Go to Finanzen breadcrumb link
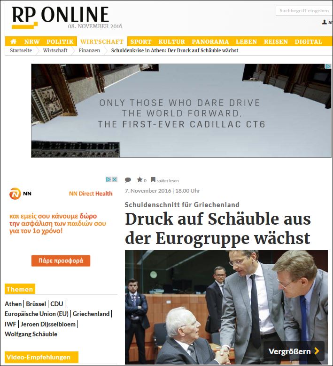The height and width of the screenshot is (366, 333). 89,50
